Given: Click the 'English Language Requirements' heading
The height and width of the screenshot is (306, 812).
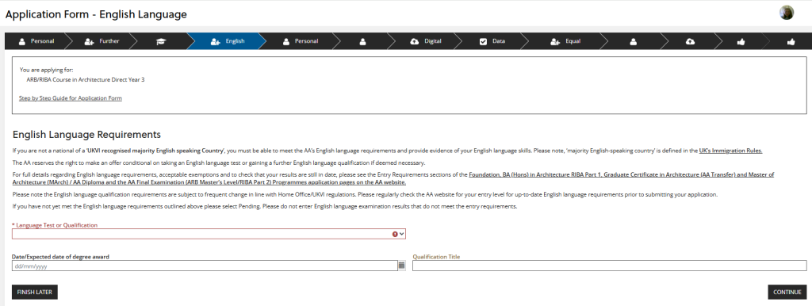Looking at the screenshot, I should click(x=86, y=135).
